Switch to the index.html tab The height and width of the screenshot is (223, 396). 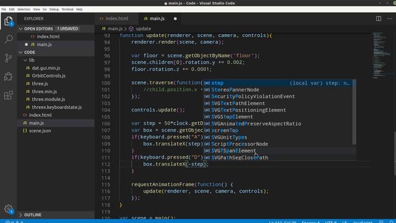pyautogui.click(x=117, y=19)
